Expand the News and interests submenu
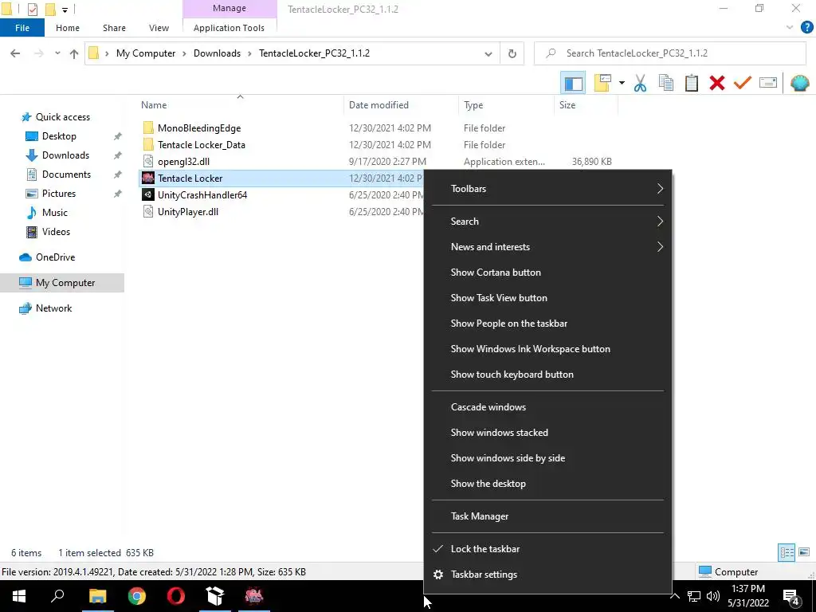The height and width of the screenshot is (612, 816). point(547,247)
